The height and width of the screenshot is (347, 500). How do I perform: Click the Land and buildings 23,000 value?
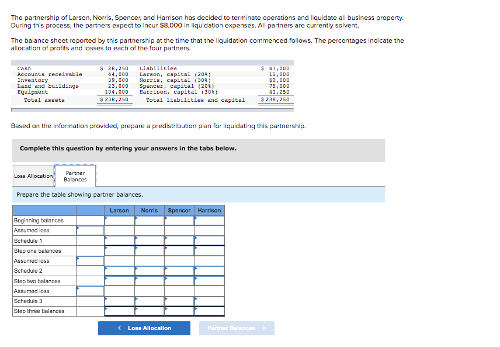click(x=118, y=86)
